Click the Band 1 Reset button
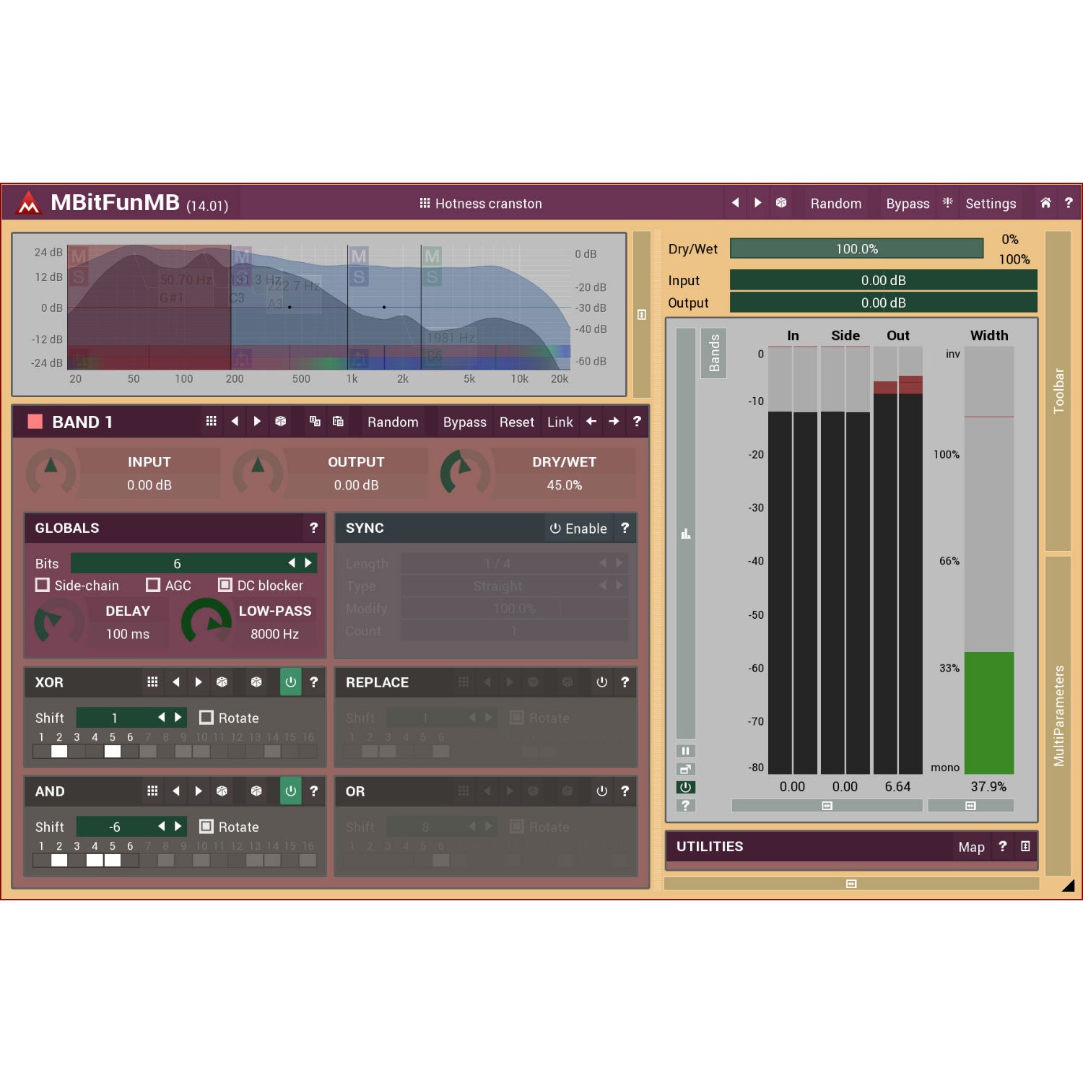Image resolution: width=1083 pixels, height=1083 pixels. pos(517,422)
